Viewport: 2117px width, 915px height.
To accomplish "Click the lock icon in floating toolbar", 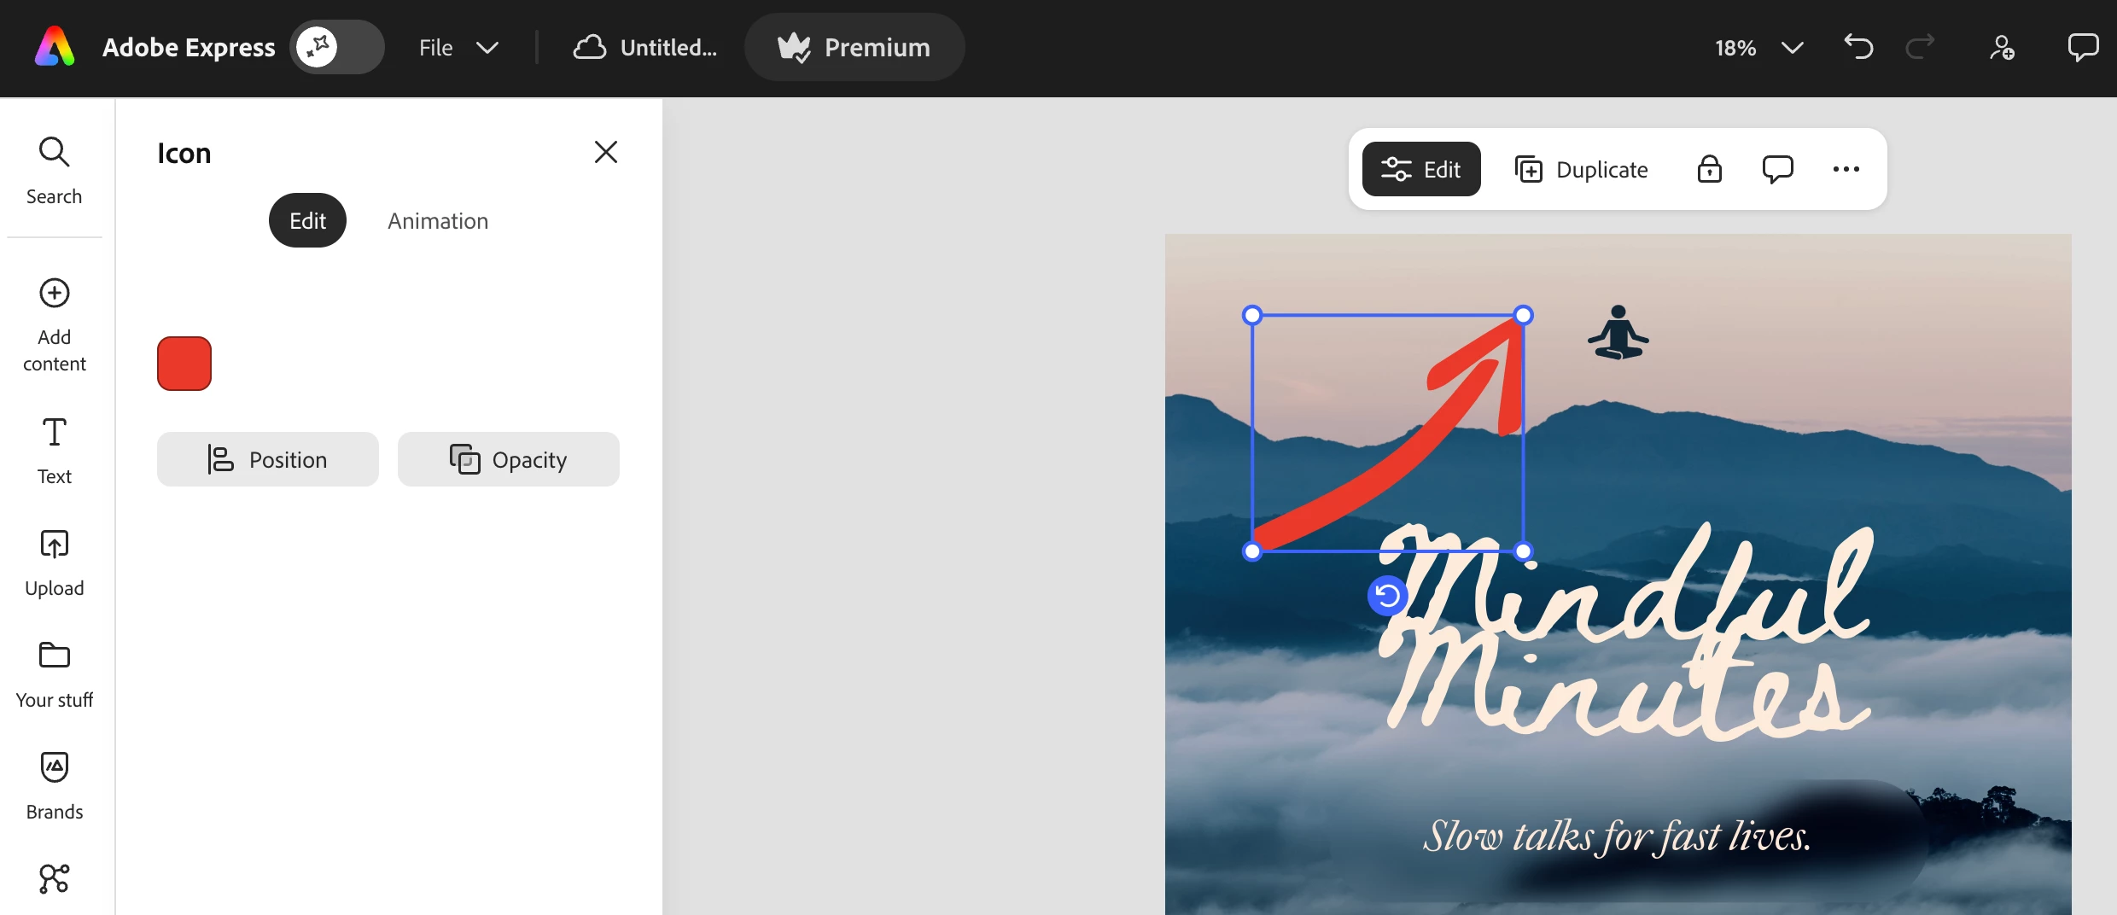I will [1709, 169].
